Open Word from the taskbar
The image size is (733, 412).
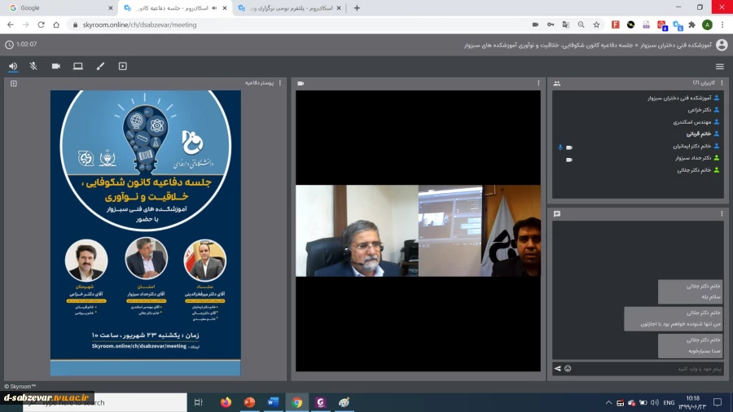pos(273,402)
